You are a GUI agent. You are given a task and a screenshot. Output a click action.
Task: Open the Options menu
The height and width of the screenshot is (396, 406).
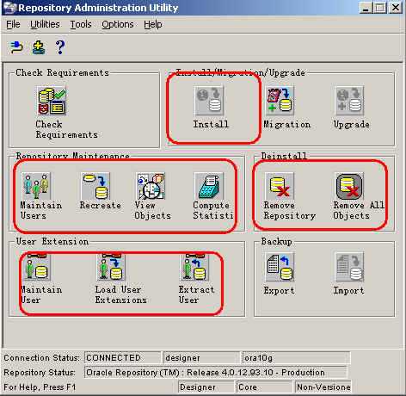pyautogui.click(x=118, y=24)
